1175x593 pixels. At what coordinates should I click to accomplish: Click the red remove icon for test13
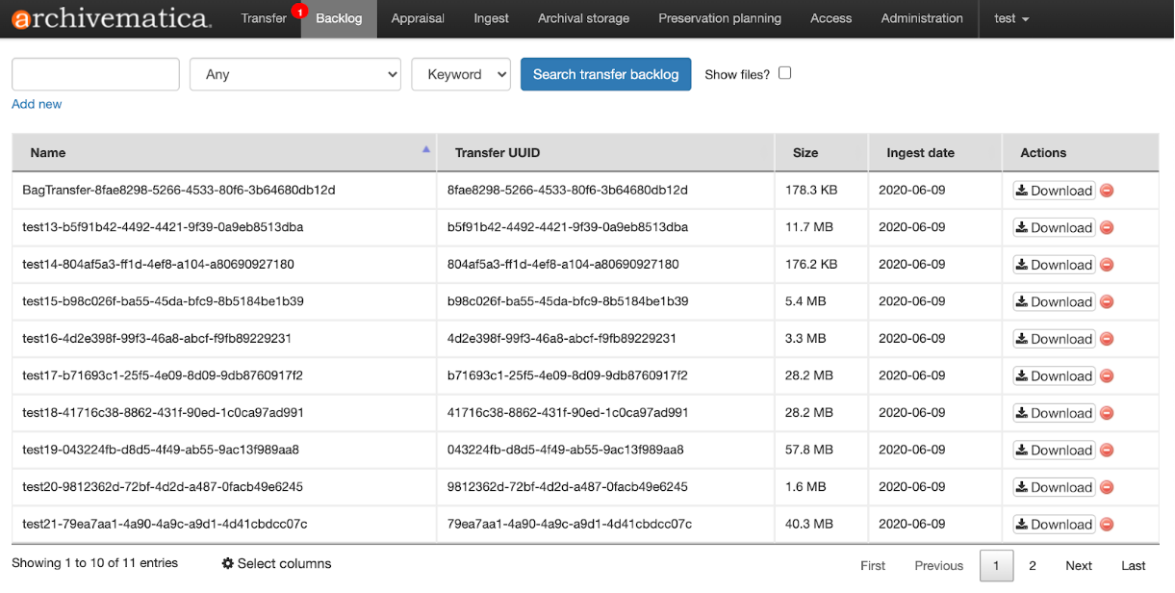(x=1107, y=227)
